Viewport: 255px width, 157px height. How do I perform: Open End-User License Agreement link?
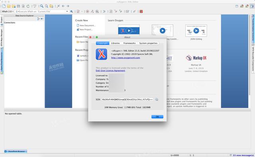(x=110, y=71)
